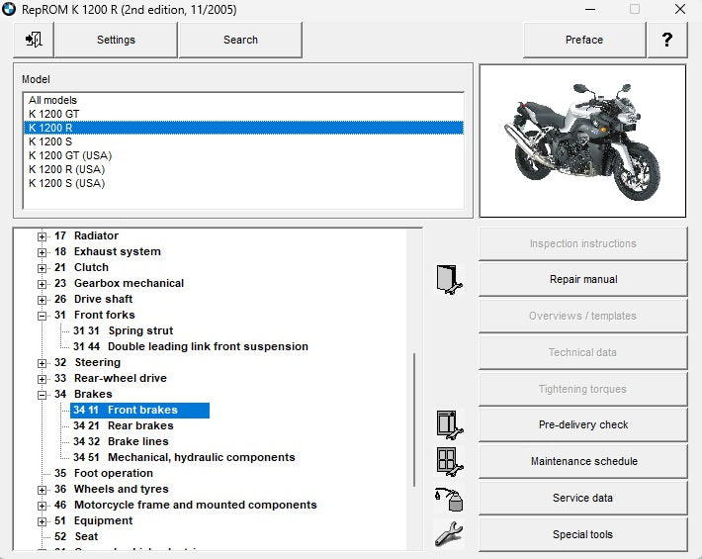Click the K 1200 R motorcycle image
Screen dimensions: 702x559
581,140
